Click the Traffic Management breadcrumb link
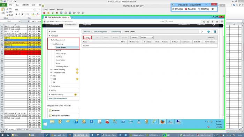Image resolution: width=244 pixels, height=137 pixels. coord(100,32)
